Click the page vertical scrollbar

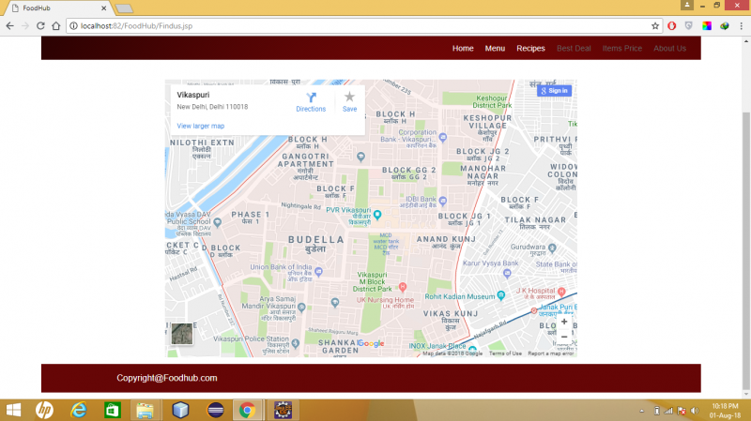click(745, 250)
